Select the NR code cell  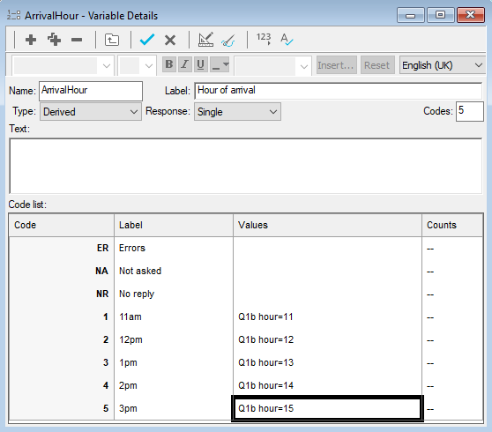[62, 294]
